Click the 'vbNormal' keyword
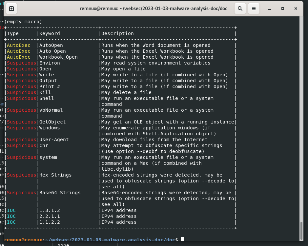 pos(51,110)
